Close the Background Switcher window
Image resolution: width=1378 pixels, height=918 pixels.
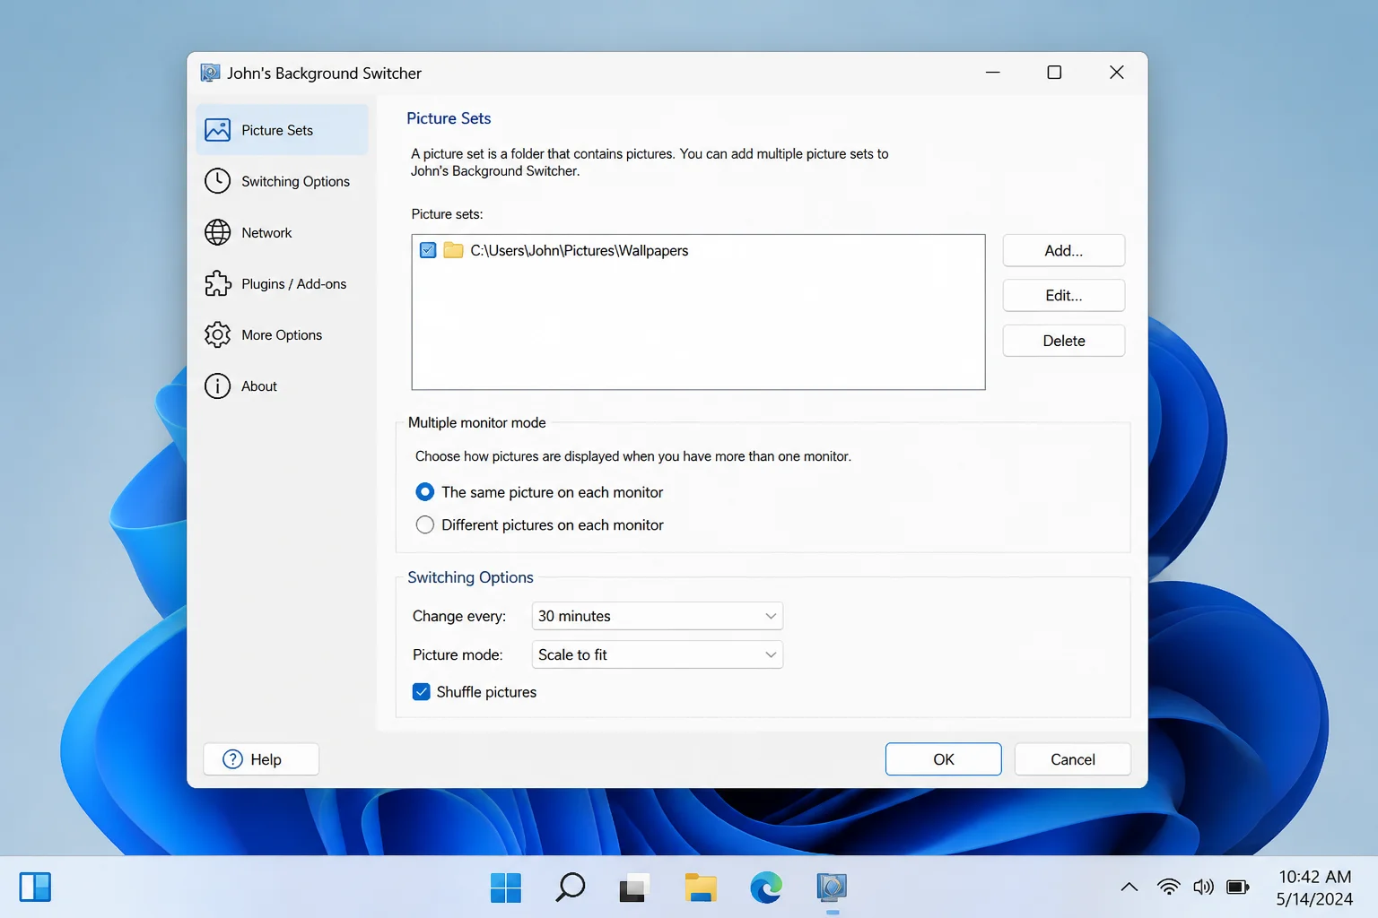1117,73
